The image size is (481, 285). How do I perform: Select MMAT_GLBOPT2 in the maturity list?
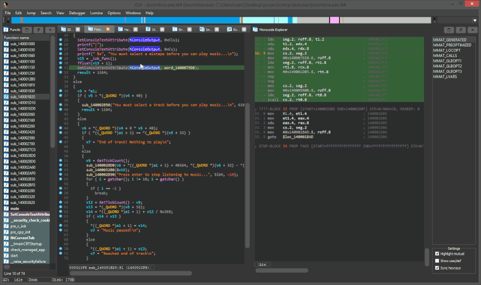coord(447,66)
